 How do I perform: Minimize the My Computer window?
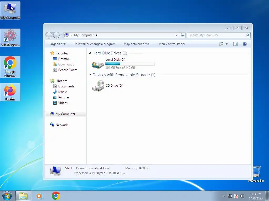coord(229,28)
